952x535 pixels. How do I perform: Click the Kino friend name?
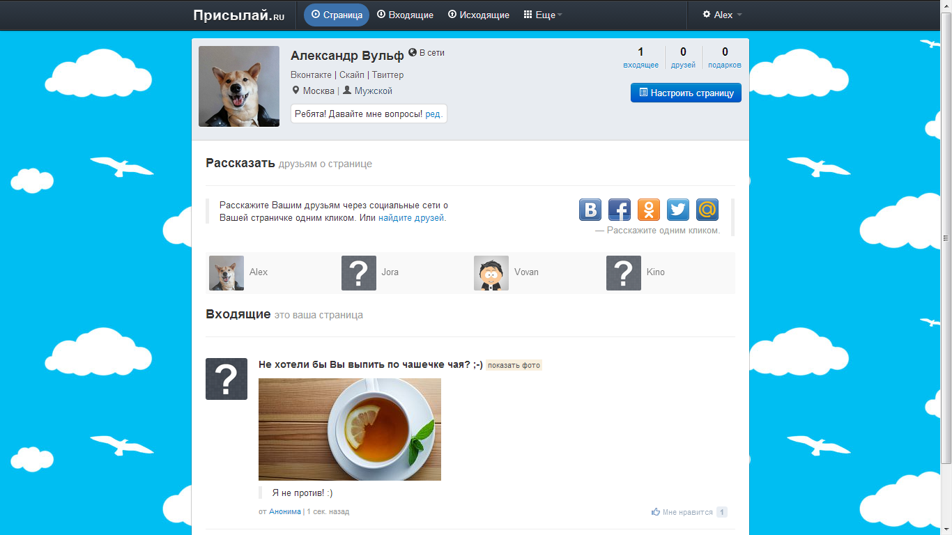point(656,272)
